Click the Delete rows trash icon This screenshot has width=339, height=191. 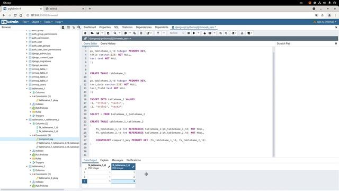141,33
